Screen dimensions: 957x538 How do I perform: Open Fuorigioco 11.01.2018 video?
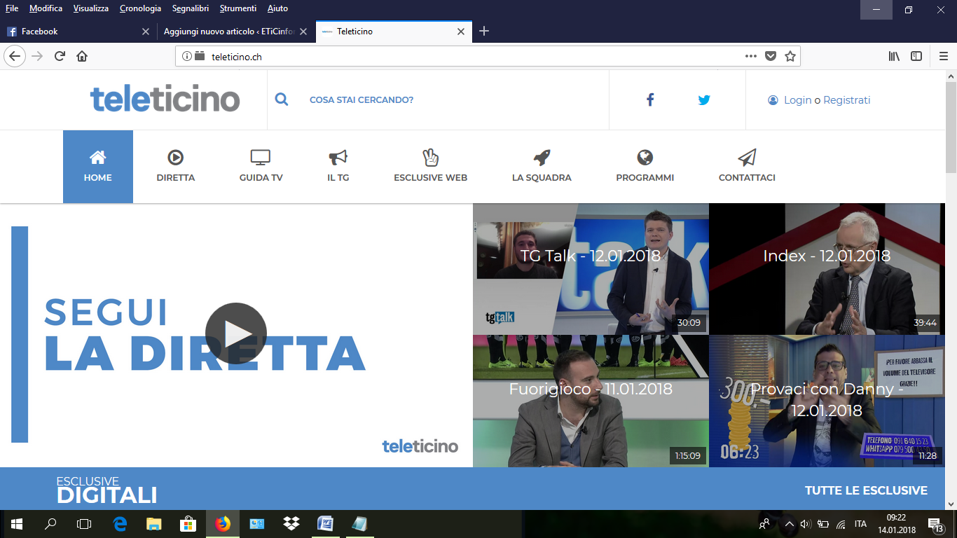pos(591,401)
